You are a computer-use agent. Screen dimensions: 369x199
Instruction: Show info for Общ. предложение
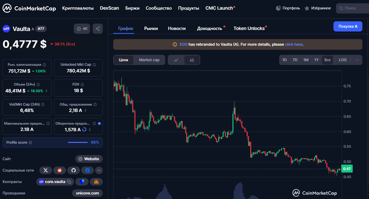pyautogui.click(x=95, y=104)
